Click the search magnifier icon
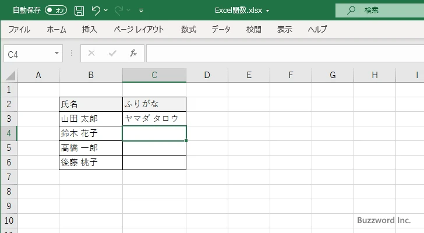Image resolution: width=424 pixels, height=233 pixels. click(351, 10)
